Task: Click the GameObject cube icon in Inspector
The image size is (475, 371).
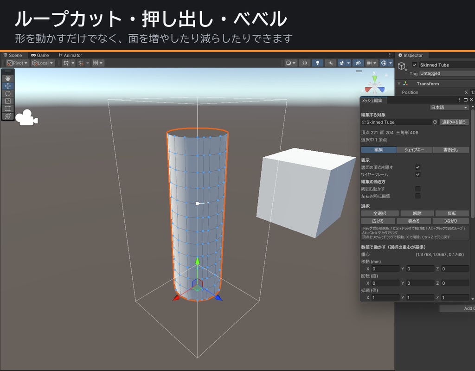Action: pyautogui.click(x=402, y=66)
